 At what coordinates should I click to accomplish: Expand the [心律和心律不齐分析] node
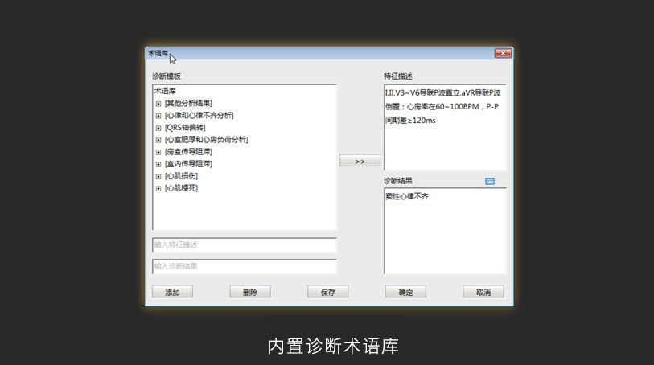tap(158, 116)
